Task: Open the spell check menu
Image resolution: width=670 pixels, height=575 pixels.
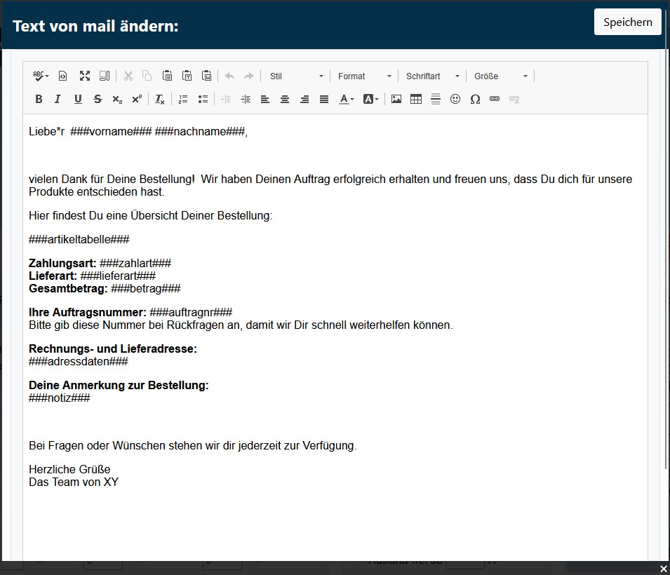Action: pyautogui.click(x=41, y=76)
